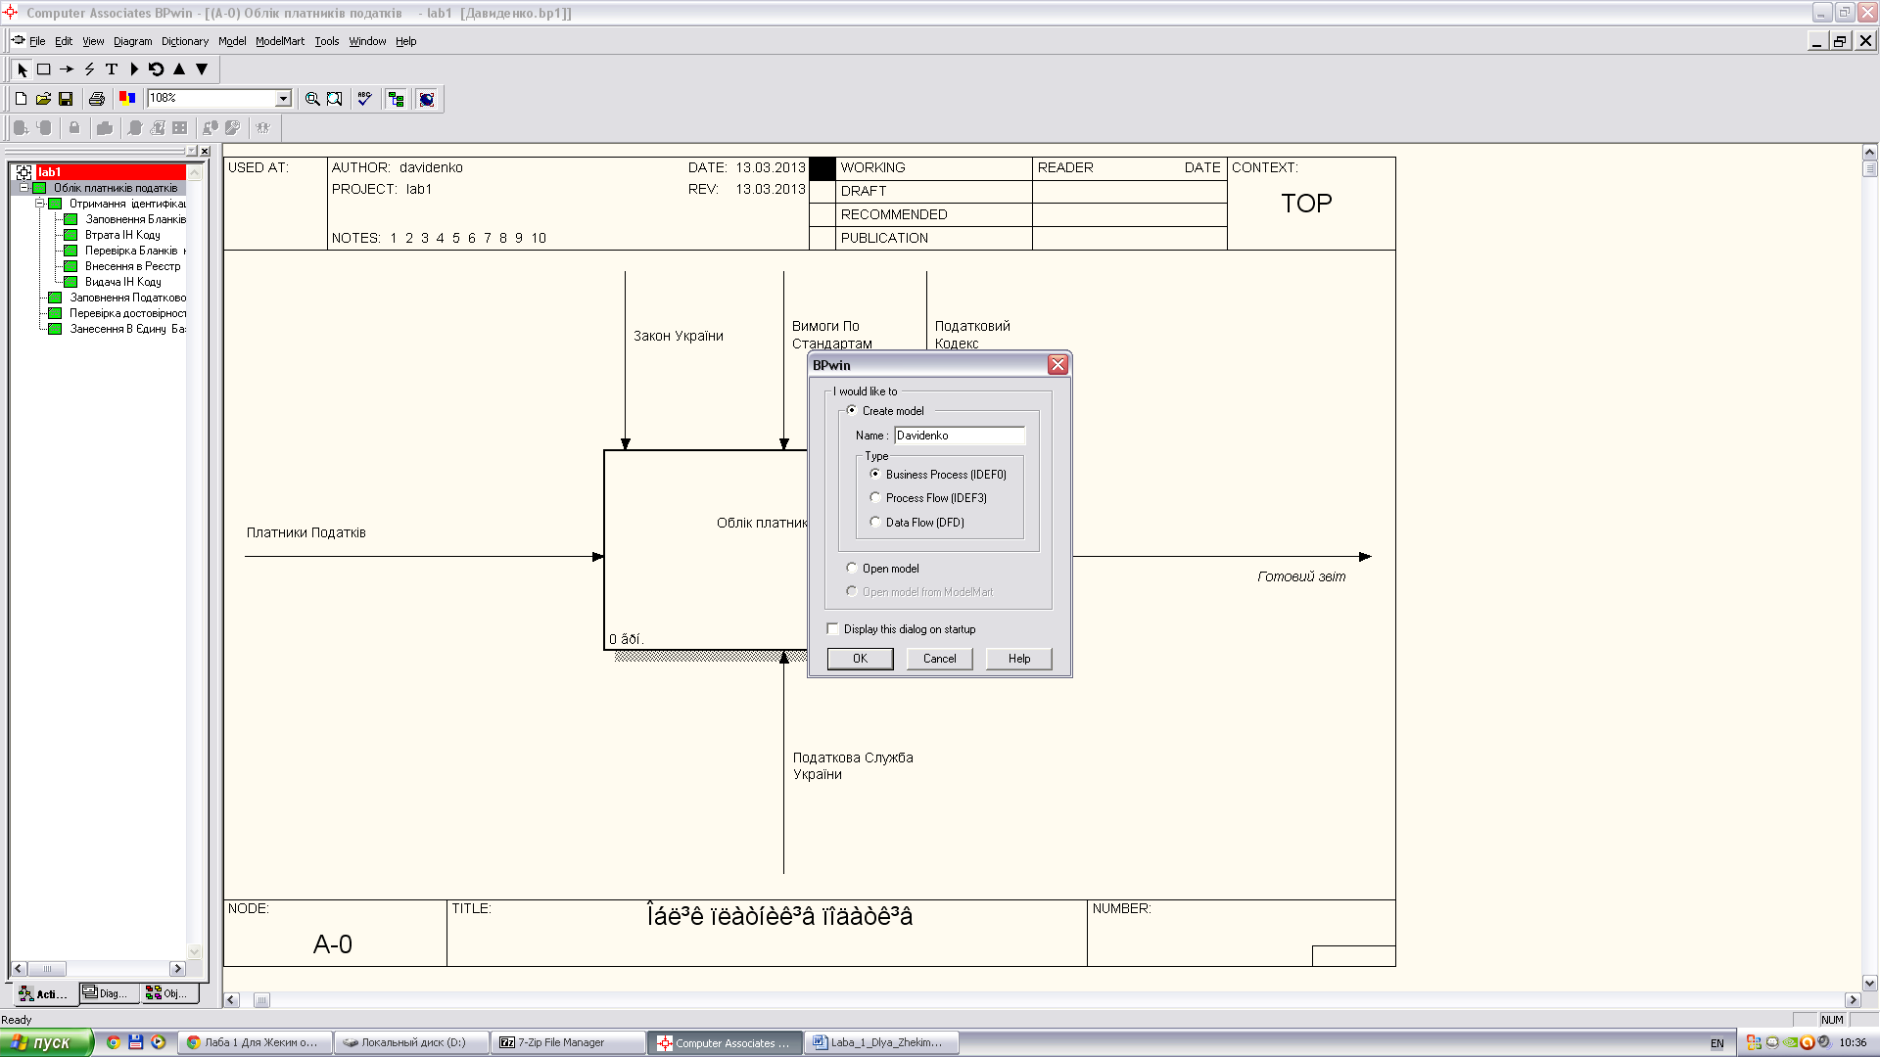This screenshot has height=1057, width=1880.
Task: Click the diagram horizontal scrollbar thumb
Action: coord(261,1000)
